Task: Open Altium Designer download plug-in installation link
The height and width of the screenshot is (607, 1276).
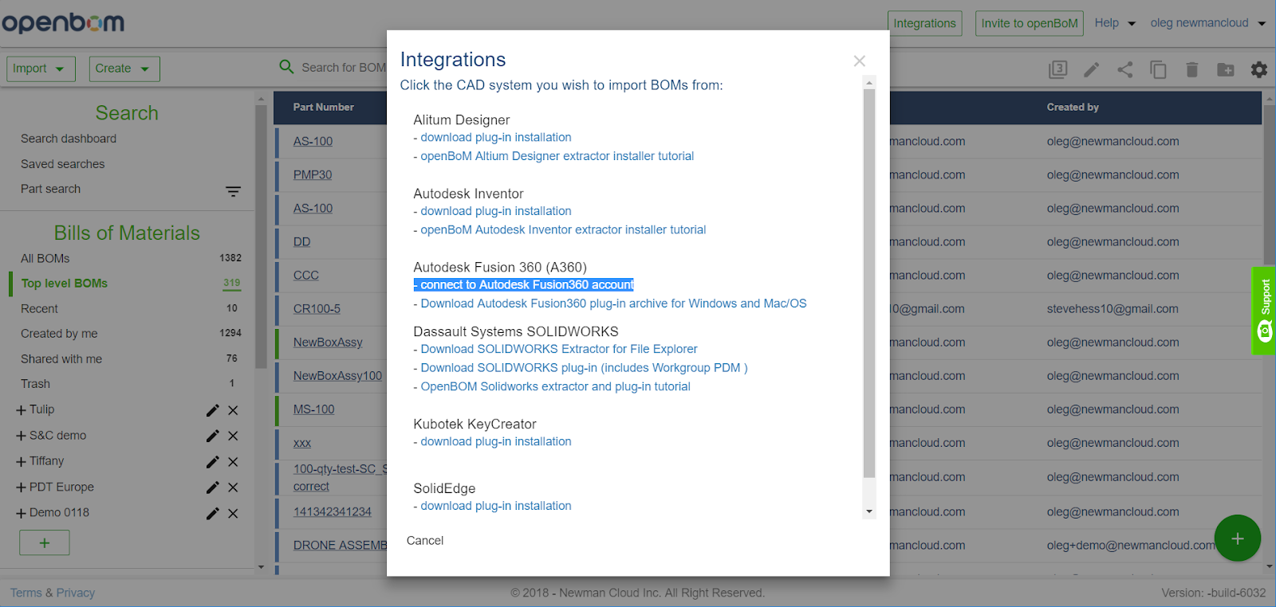Action: 495,137
